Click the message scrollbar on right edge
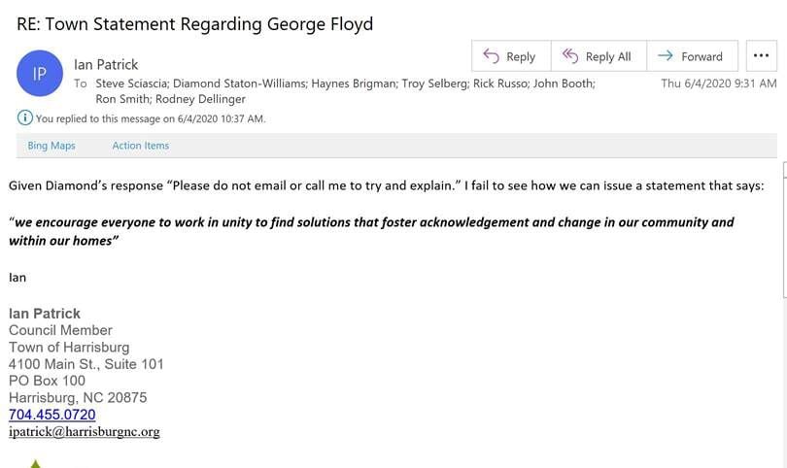Screen dimensions: 787x468 click(784, 230)
